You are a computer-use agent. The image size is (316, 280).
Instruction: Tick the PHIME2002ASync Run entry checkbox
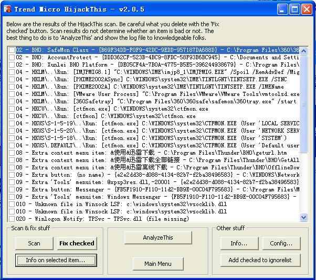click(x=12, y=79)
